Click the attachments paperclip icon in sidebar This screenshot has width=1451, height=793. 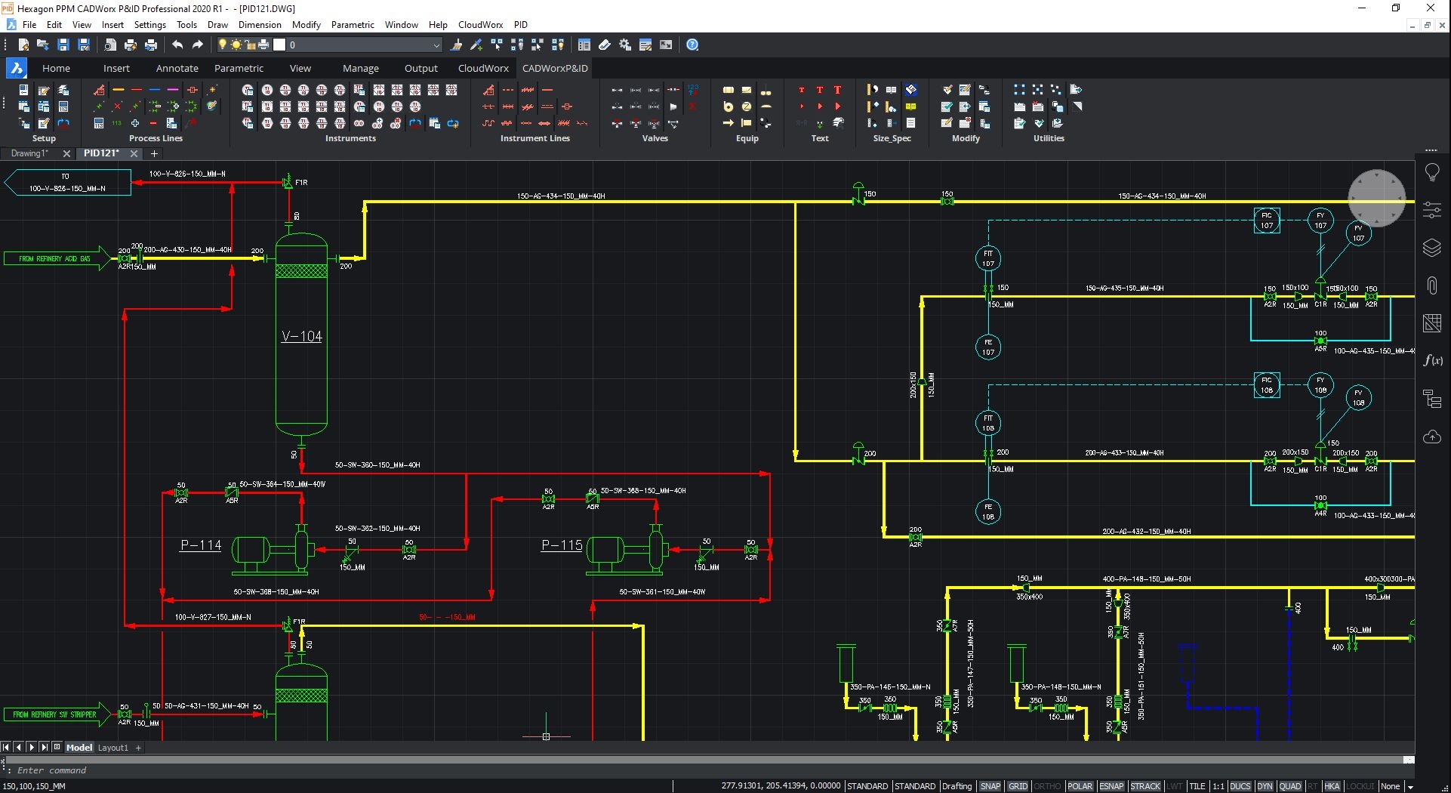point(1432,285)
